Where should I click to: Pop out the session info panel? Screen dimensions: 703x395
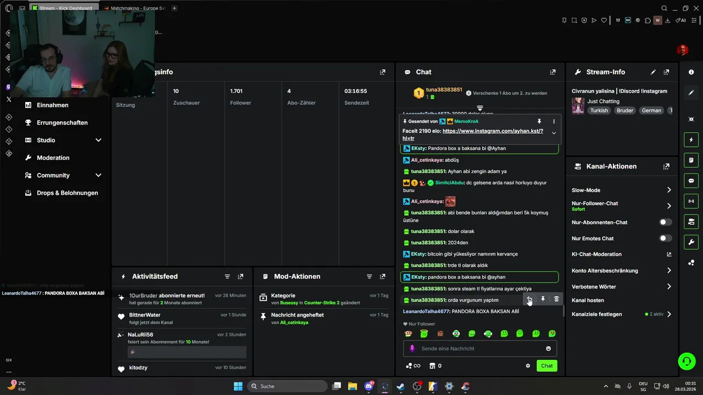click(x=383, y=72)
